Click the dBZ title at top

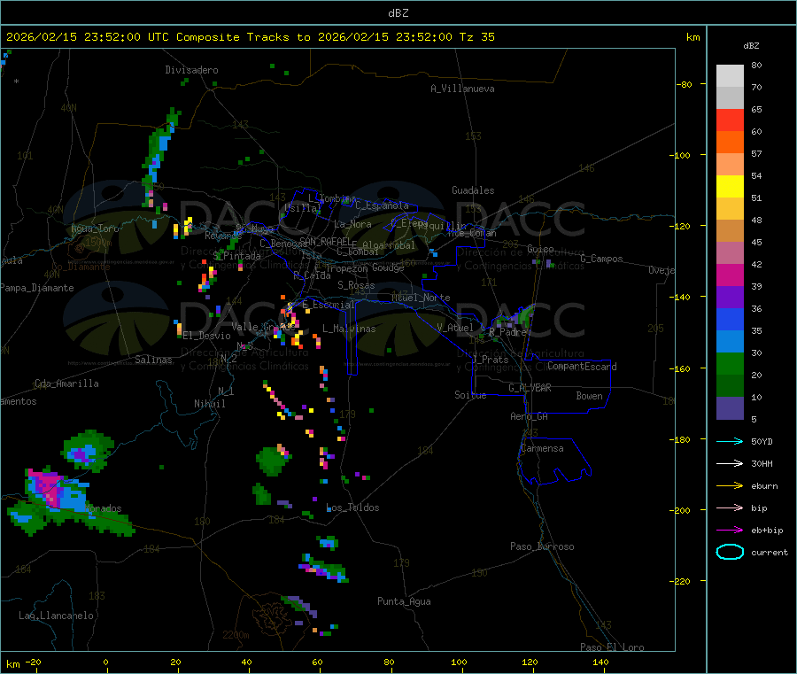pos(398,13)
